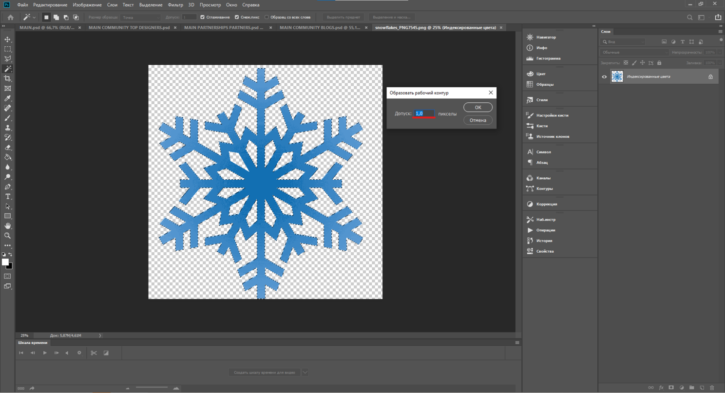Select the Blur tool

(x=8, y=167)
